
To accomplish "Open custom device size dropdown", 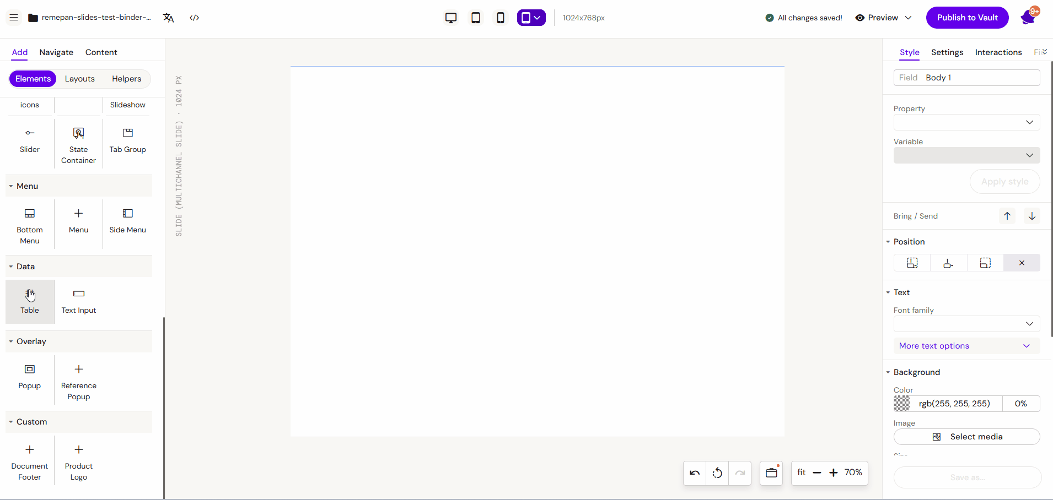I will tap(531, 18).
